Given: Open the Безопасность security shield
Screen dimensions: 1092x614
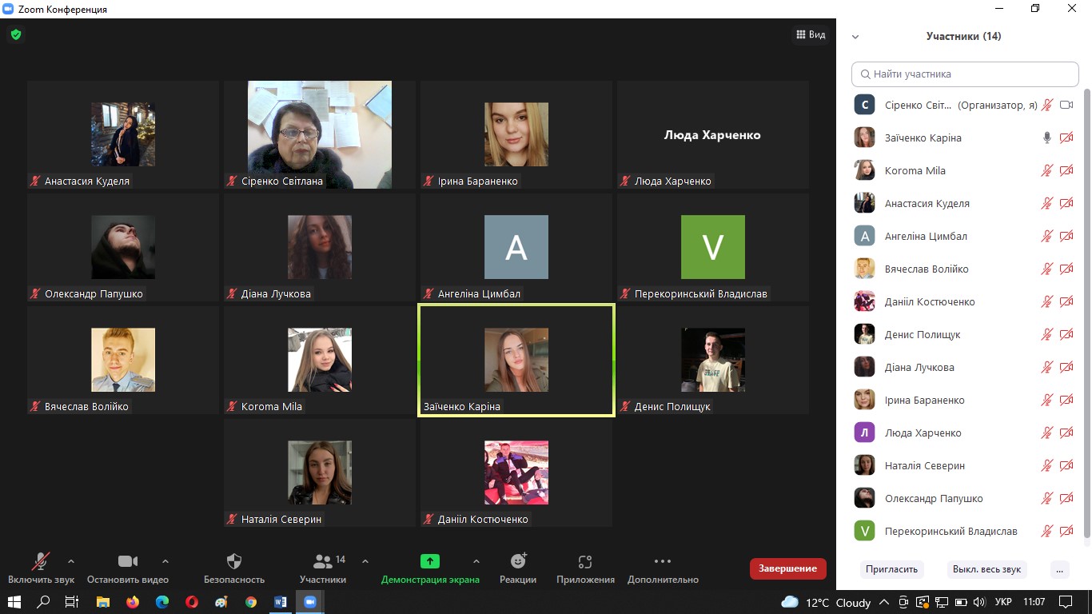Looking at the screenshot, I should pyautogui.click(x=234, y=561).
